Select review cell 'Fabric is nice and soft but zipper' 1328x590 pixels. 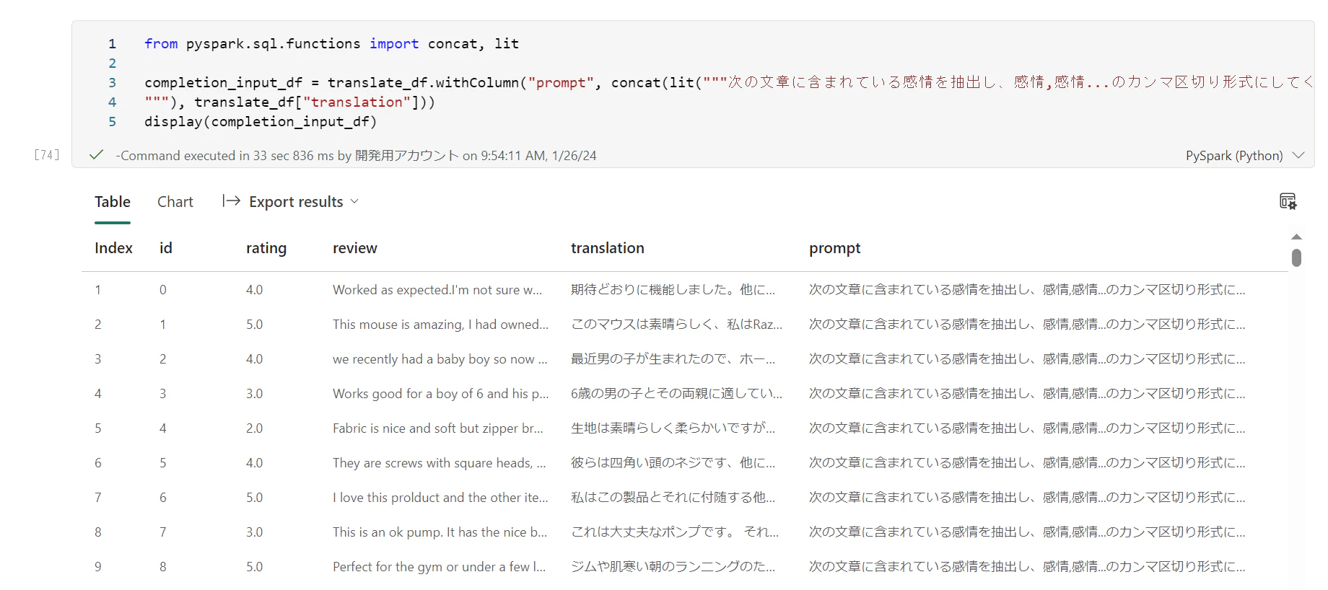(x=438, y=428)
